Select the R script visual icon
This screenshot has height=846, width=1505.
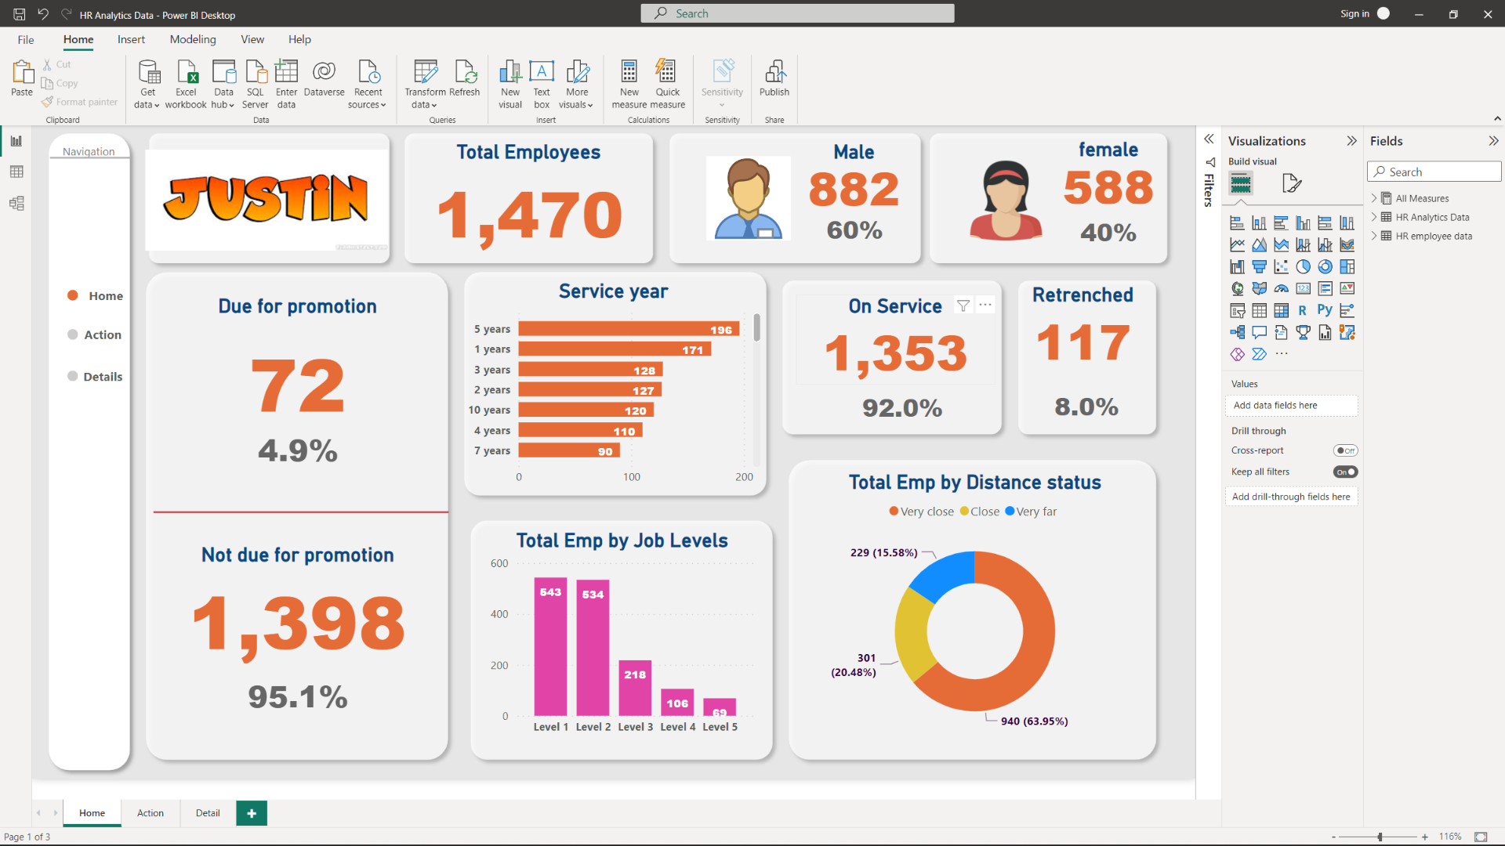[1304, 310]
